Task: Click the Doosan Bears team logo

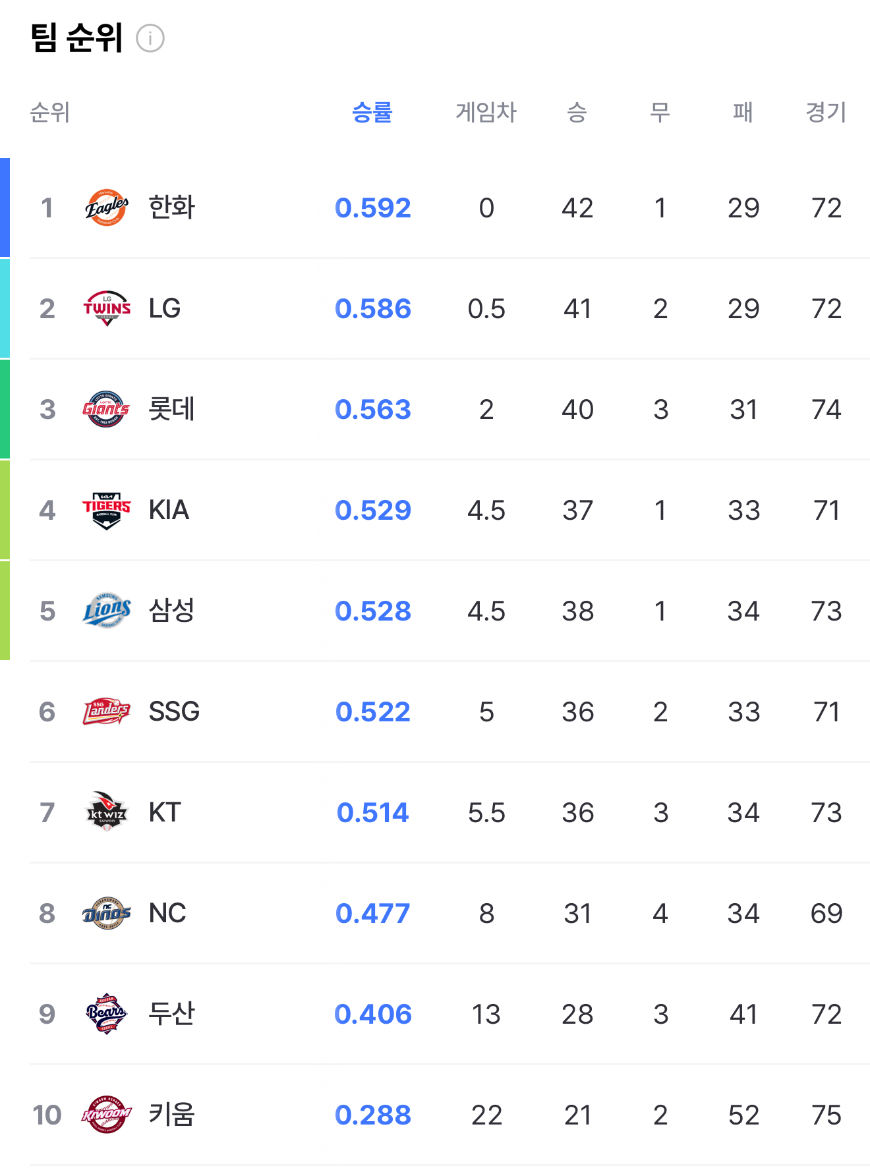Action: pos(107,1014)
